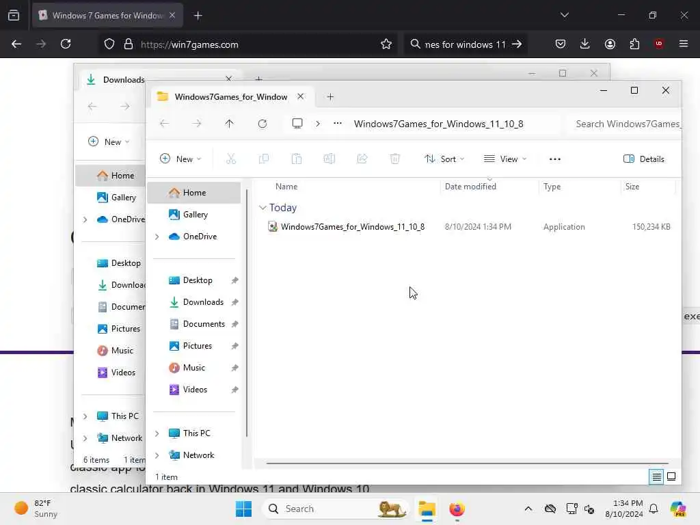This screenshot has height=525, width=700.
Task: Refresh the front Explorer folder view
Action: 262,124
